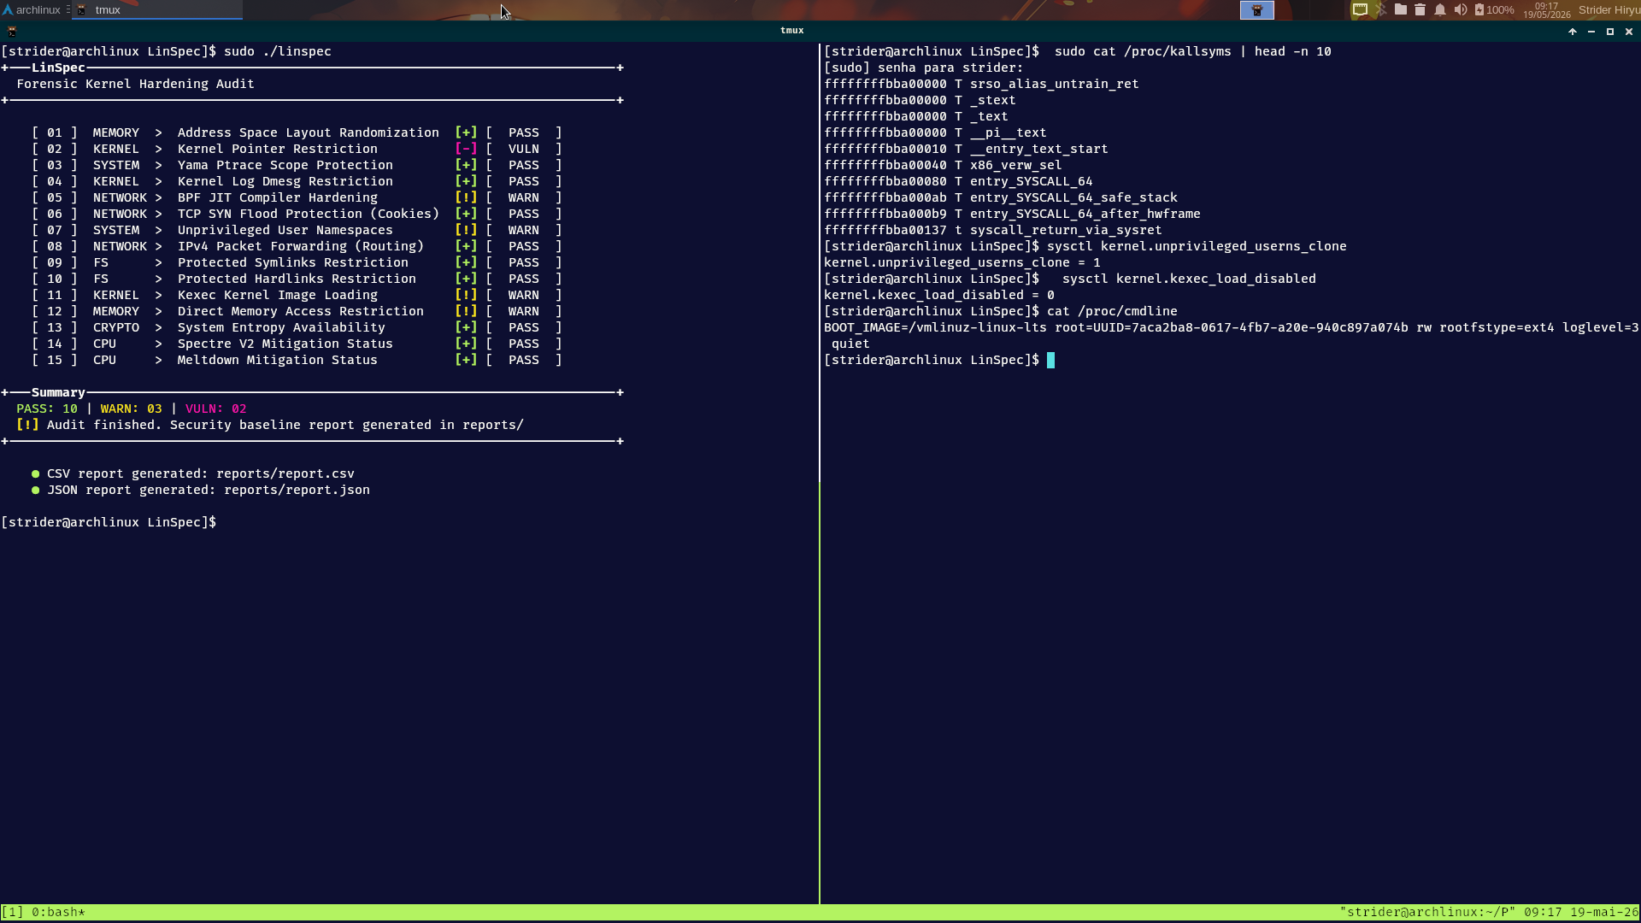This screenshot has width=1641, height=923.
Task: Click 'kernel.kexec_load_disabled = 0' output
Action: point(939,295)
